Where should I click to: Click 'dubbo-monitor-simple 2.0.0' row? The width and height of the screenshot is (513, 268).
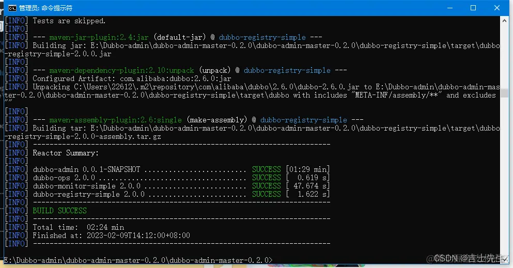pyautogui.click(x=167, y=186)
